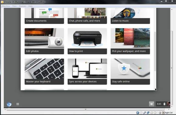Click the VirtualBox hard disk status icon
The image size is (176, 115).
pos(137,113)
